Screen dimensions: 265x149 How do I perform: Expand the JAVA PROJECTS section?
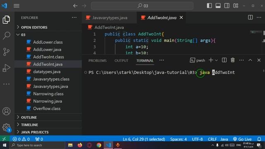coord(48,132)
